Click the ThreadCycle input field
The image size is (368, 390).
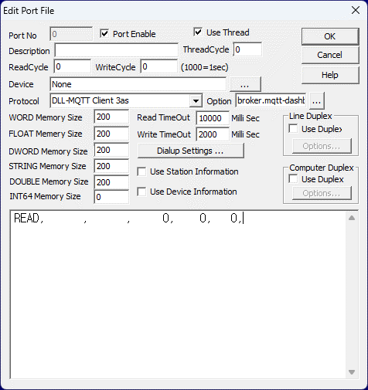[247, 49]
